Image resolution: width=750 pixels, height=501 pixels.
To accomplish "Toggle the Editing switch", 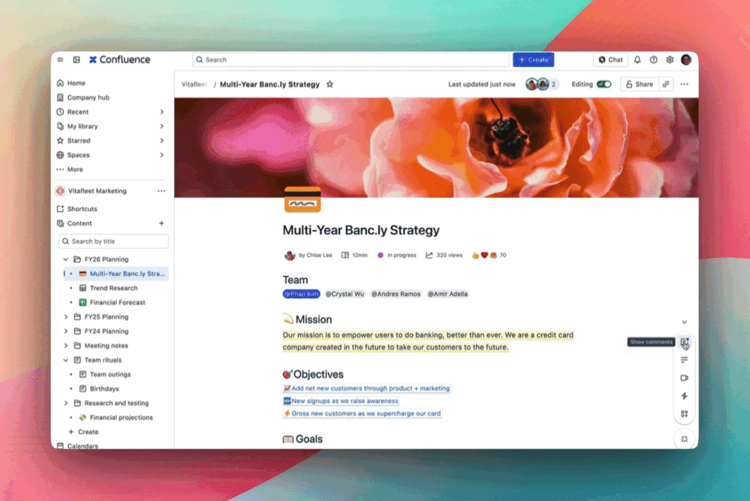I will (604, 84).
